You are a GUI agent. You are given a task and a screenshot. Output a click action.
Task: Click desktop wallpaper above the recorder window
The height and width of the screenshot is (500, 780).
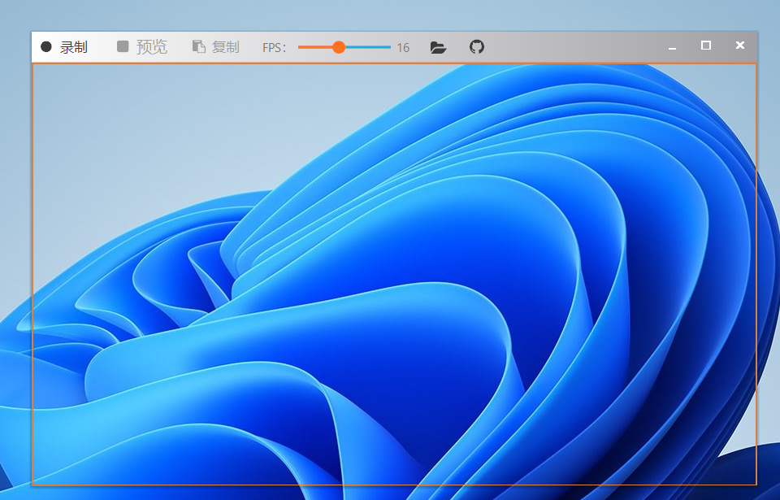point(390,15)
